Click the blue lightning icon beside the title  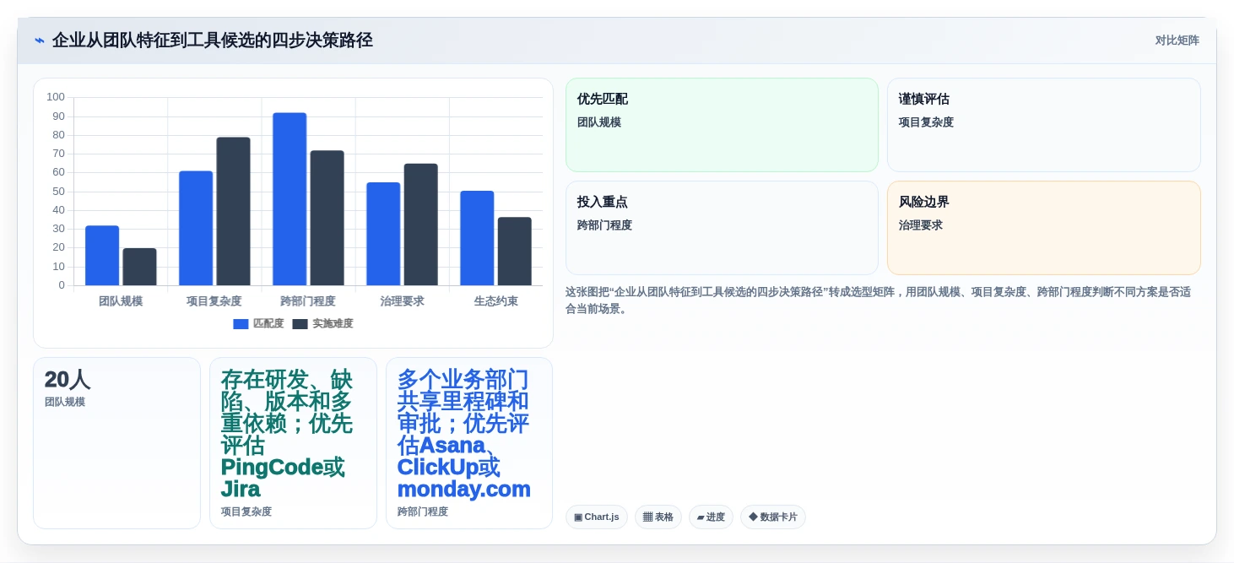(40, 41)
